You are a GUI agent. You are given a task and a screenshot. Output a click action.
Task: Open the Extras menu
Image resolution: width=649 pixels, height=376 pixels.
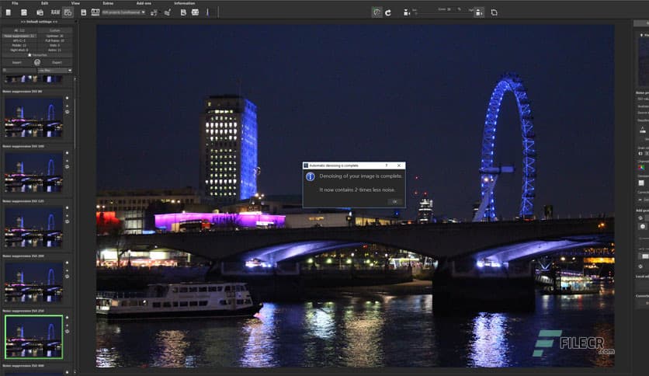[x=108, y=3]
